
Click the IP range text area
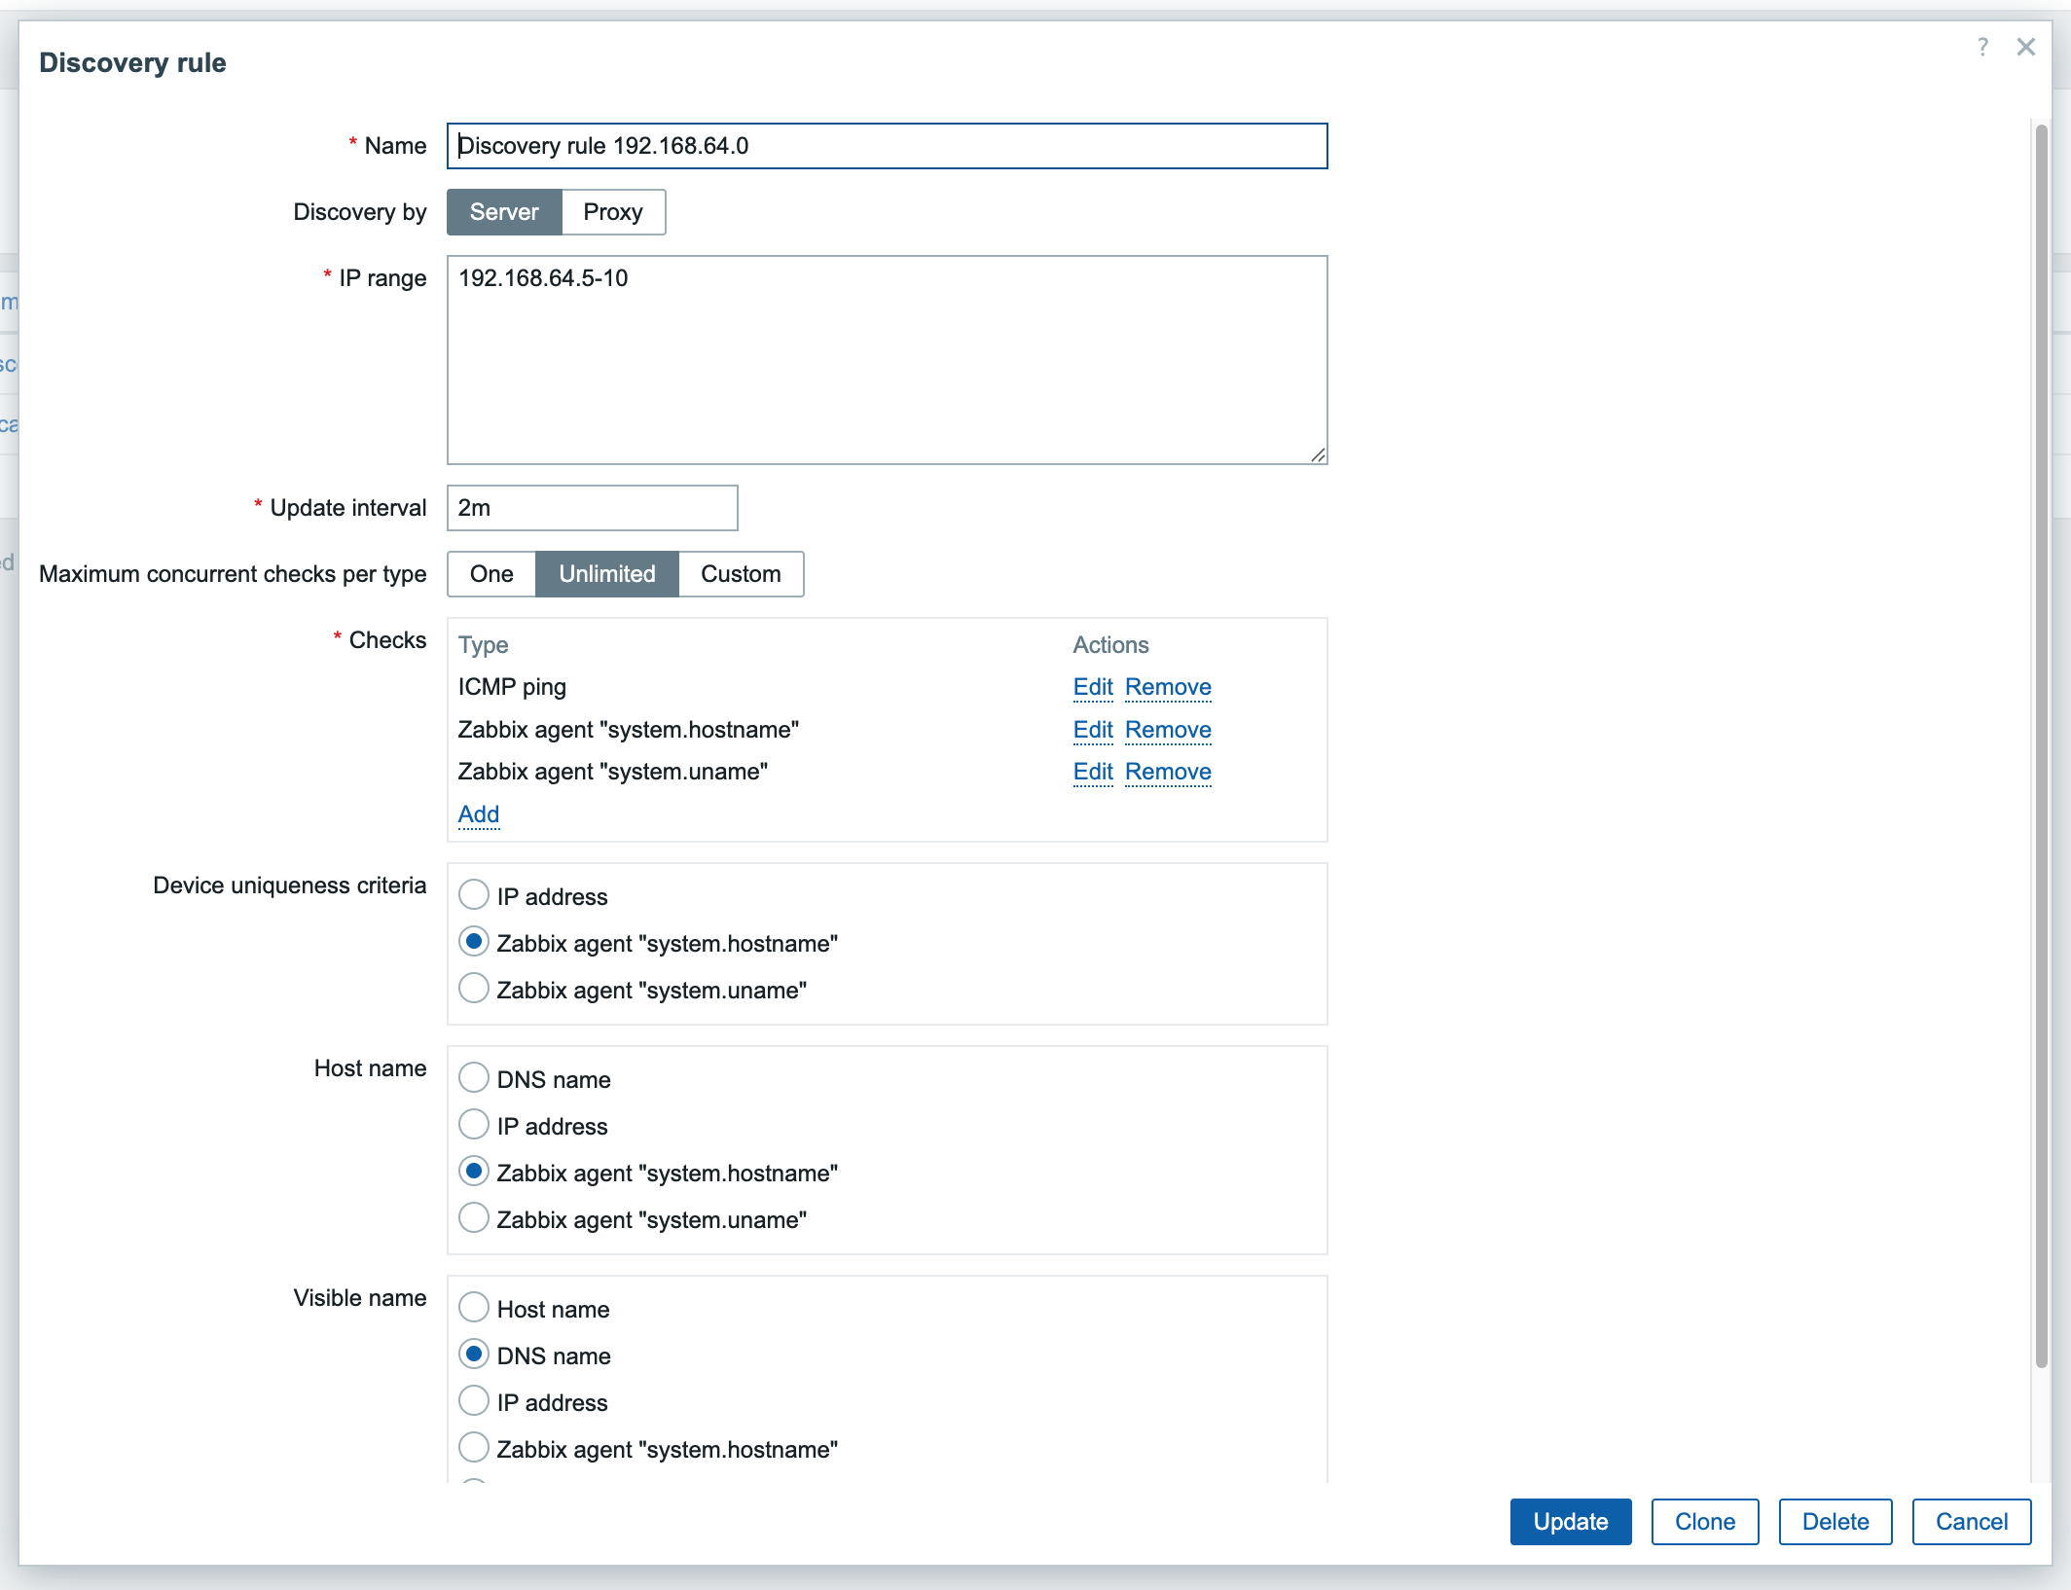tap(887, 360)
